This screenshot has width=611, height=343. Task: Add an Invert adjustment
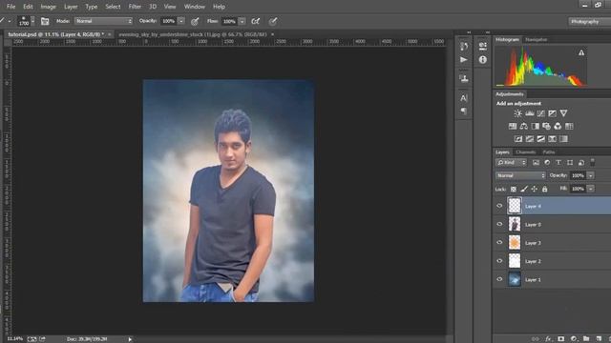click(518, 139)
